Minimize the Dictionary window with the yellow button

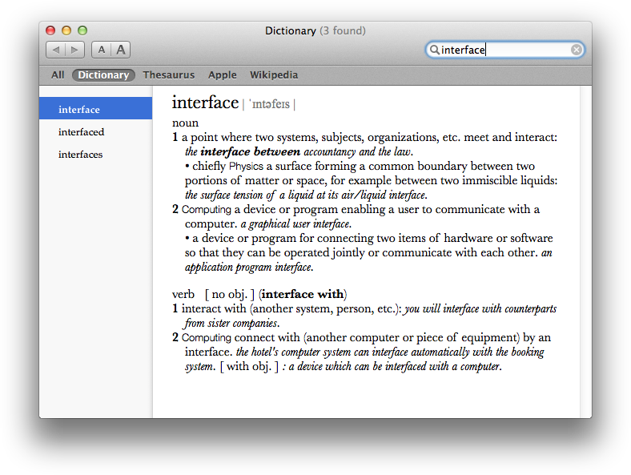point(66,30)
